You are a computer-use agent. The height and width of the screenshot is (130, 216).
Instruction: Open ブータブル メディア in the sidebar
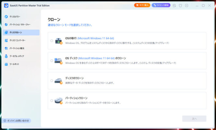[21, 56]
